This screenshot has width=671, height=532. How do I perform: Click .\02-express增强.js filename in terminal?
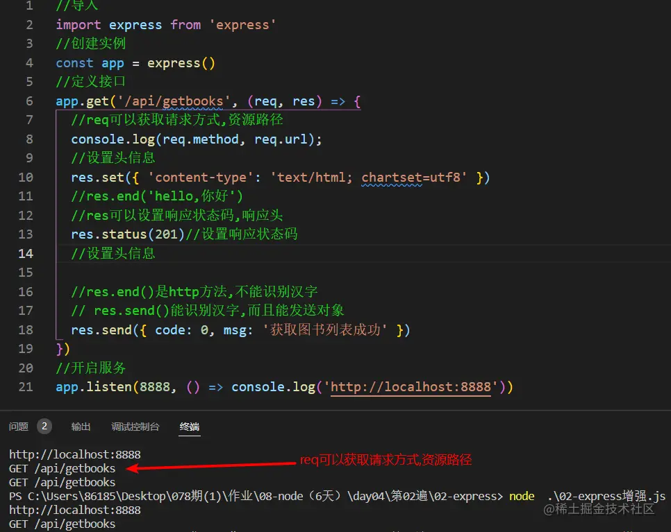(606, 496)
